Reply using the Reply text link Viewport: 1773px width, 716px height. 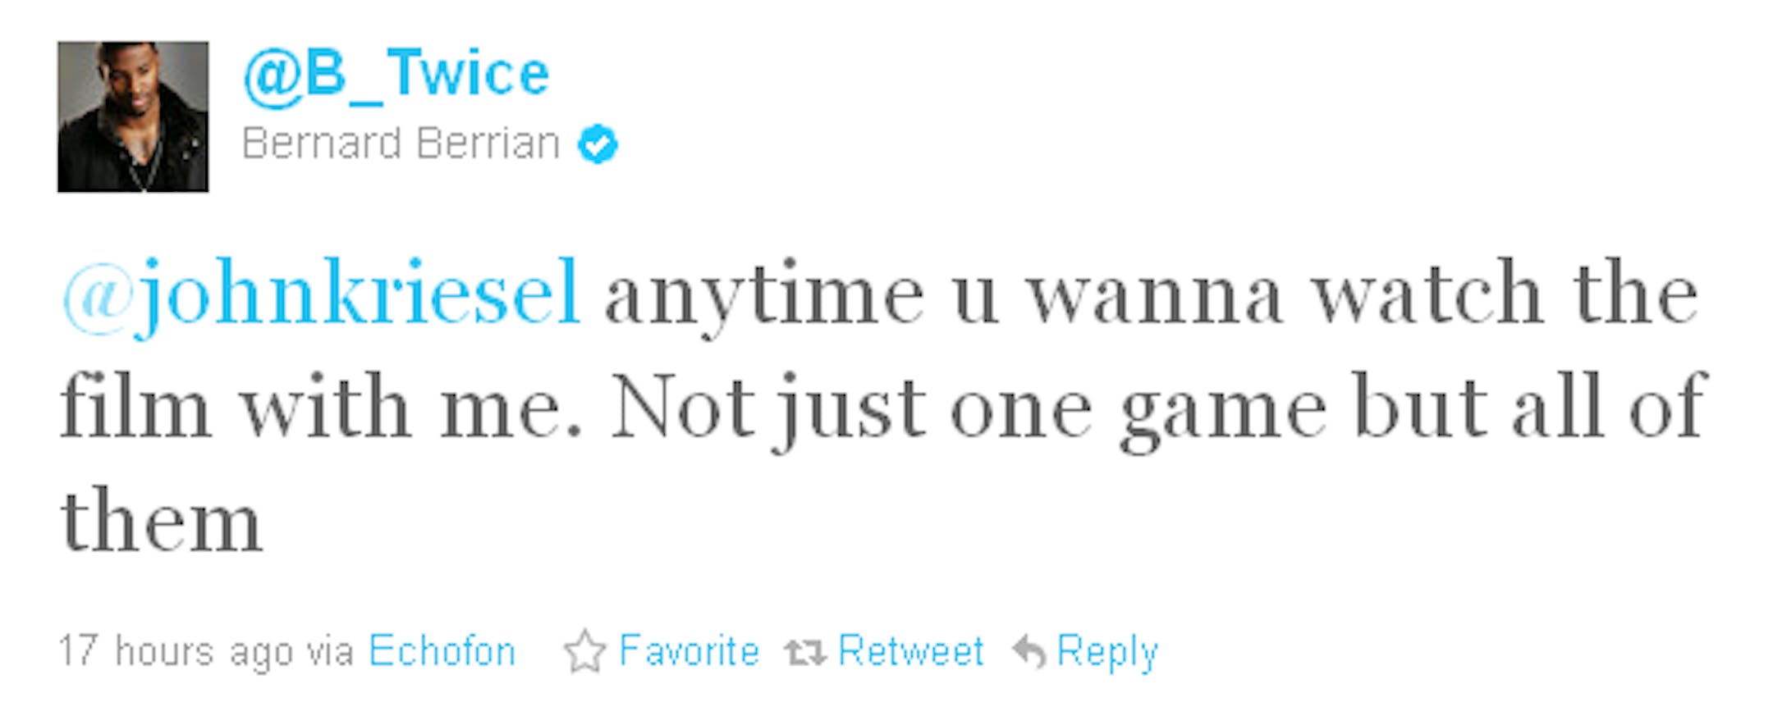point(1107,652)
